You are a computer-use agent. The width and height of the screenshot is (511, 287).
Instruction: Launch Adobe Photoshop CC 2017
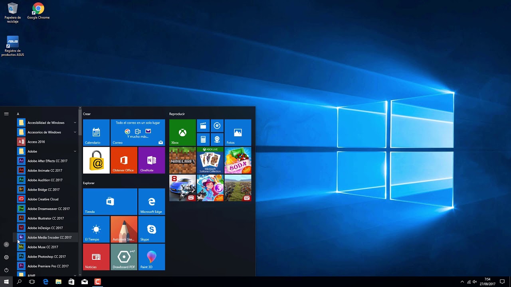(x=47, y=257)
